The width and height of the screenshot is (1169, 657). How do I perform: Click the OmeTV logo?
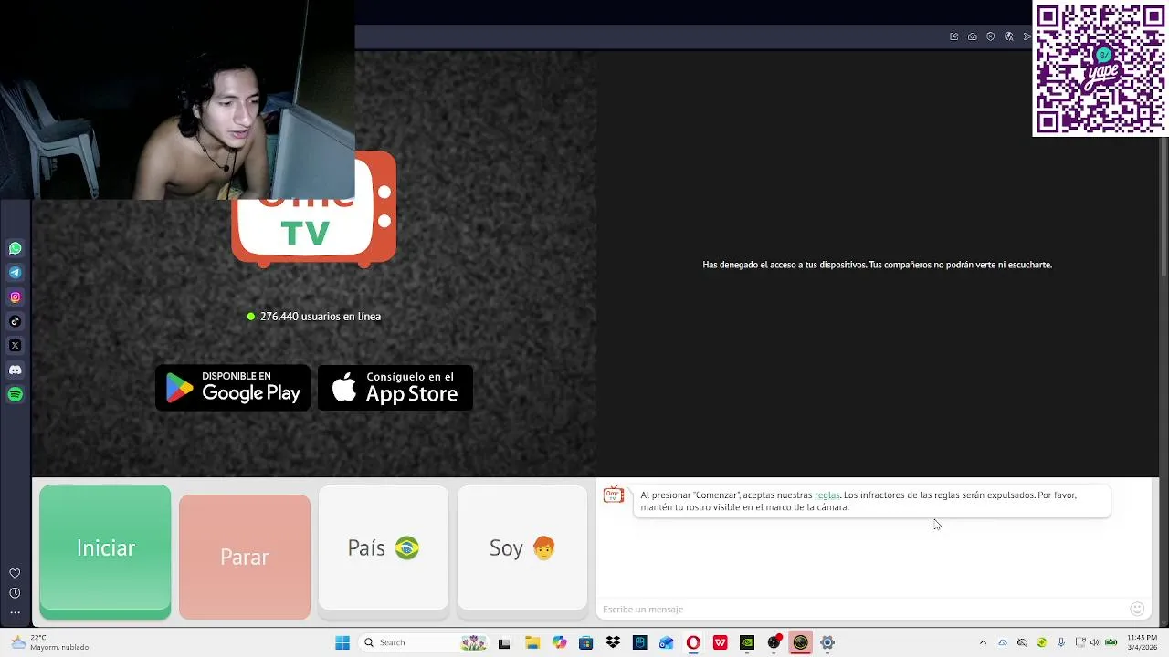coord(313,210)
